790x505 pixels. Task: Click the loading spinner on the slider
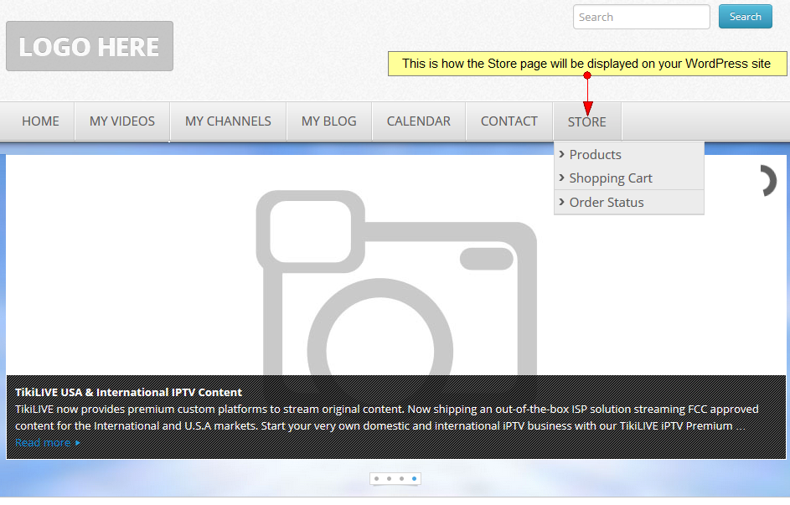[x=767, y=181]
